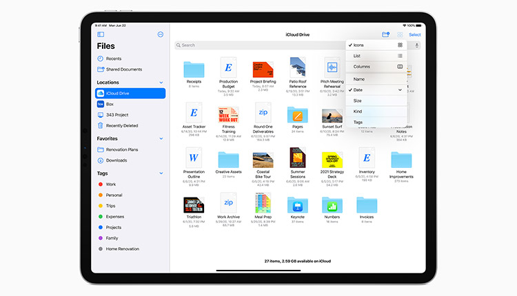This screenshot has height=296, width=517.
Task: Tap the Wi-Fi status icon
Action: coord(404,25)
